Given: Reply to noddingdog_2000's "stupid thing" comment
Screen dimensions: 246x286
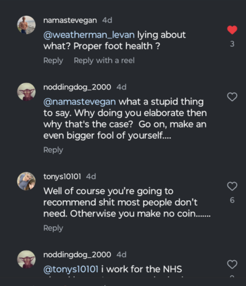Looking at the screenshot, I should [53, 150].
